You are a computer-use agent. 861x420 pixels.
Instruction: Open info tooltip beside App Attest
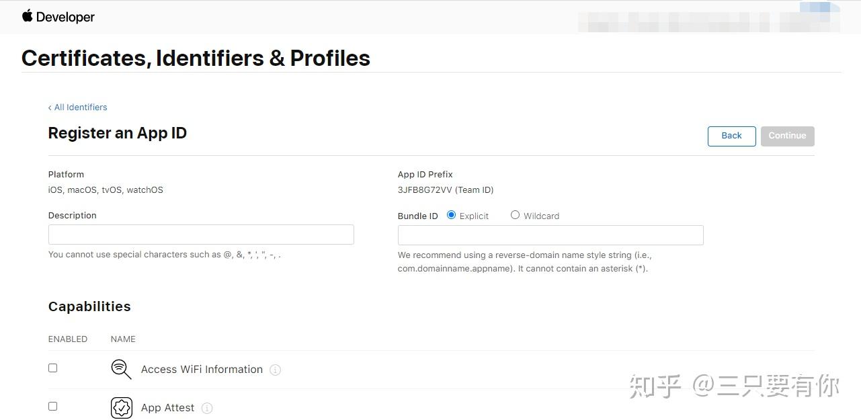point(207,408)
